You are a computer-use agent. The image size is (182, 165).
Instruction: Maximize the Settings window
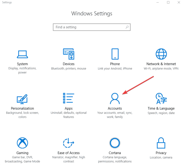click(x=168, y=2)
